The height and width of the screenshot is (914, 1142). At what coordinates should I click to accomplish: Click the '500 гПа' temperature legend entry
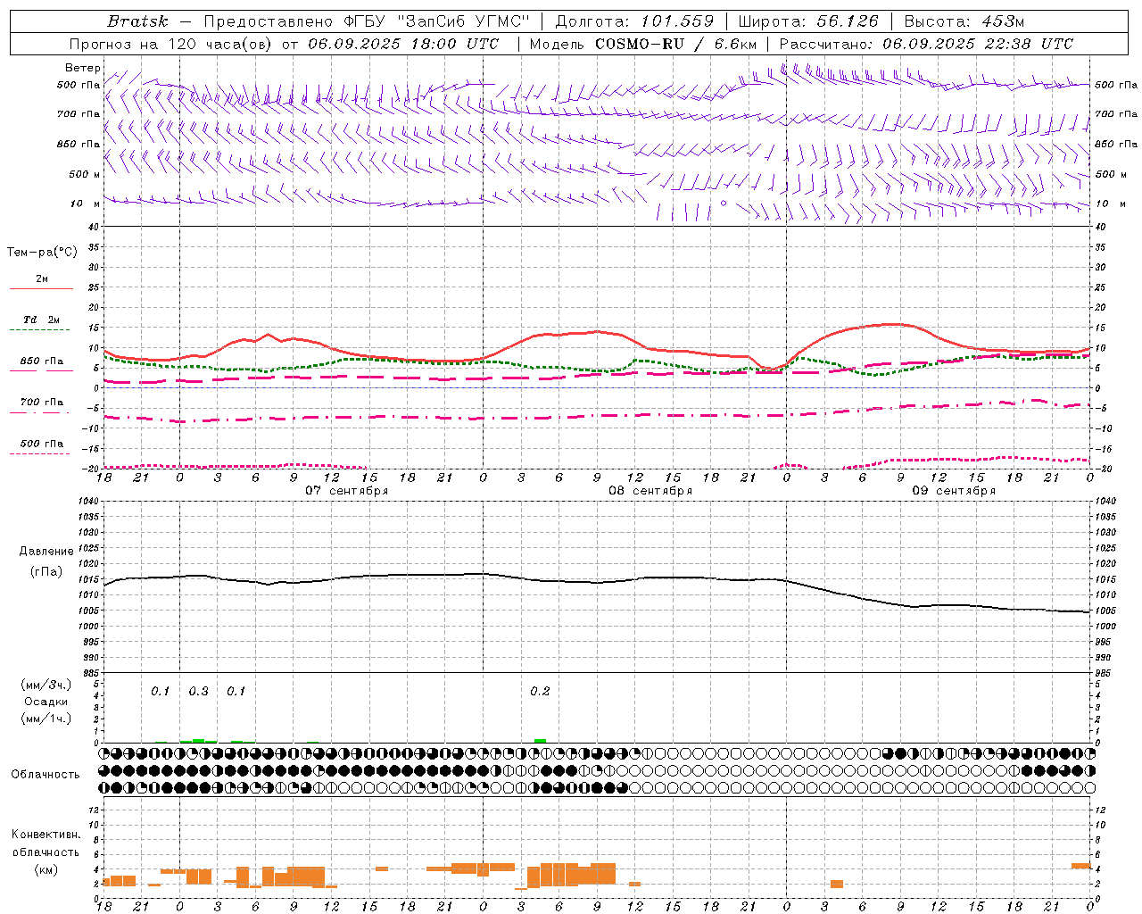click(42, 444)
